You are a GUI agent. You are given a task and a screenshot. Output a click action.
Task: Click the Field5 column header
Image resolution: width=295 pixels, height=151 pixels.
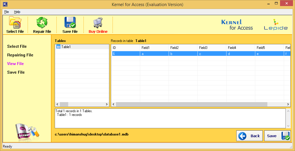(269, 48)
